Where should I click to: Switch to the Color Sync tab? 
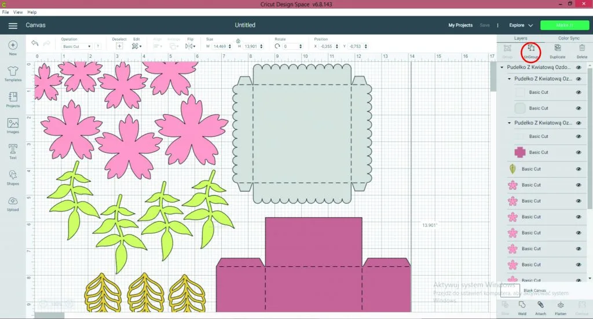569,38
